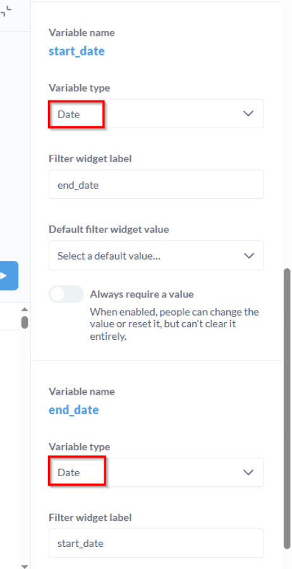Viewport: 292px width, 569px height.
Task: Click the down arrow of the results scrollbar
Action: 24,566
